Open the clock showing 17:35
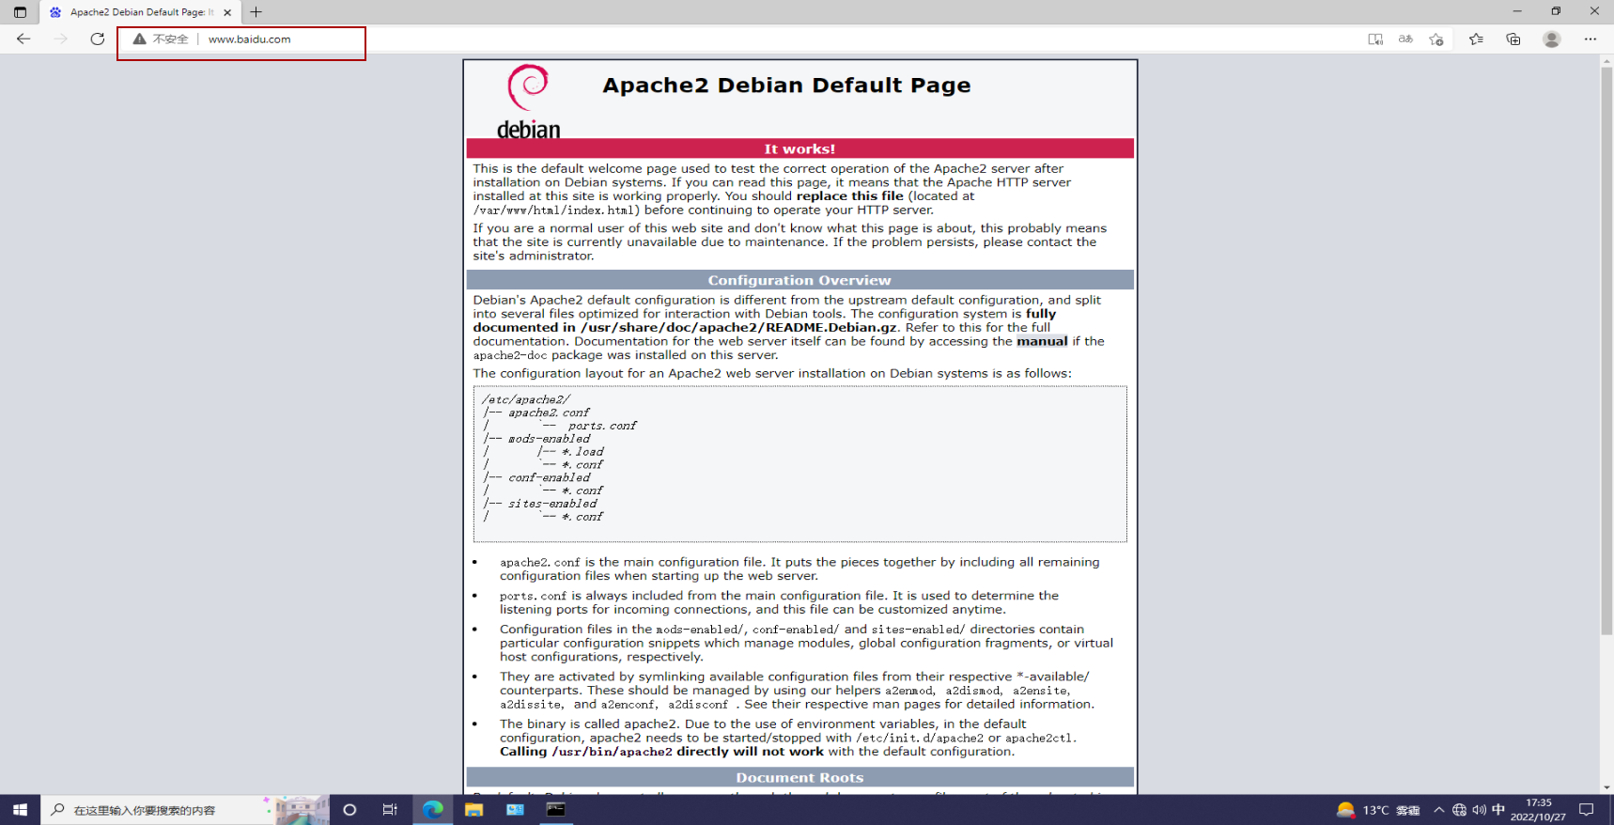This screenshot has height=825, width=1614. (1539, 810)
